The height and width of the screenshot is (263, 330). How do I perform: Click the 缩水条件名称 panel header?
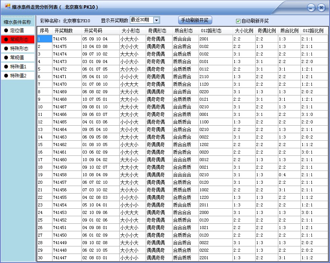[17, 22]
